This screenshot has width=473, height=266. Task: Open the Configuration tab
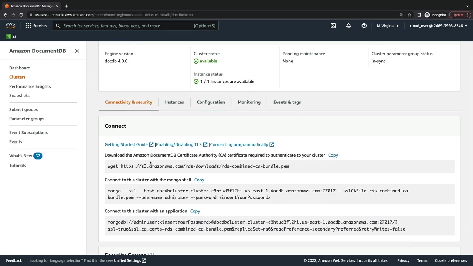[211, 102]
